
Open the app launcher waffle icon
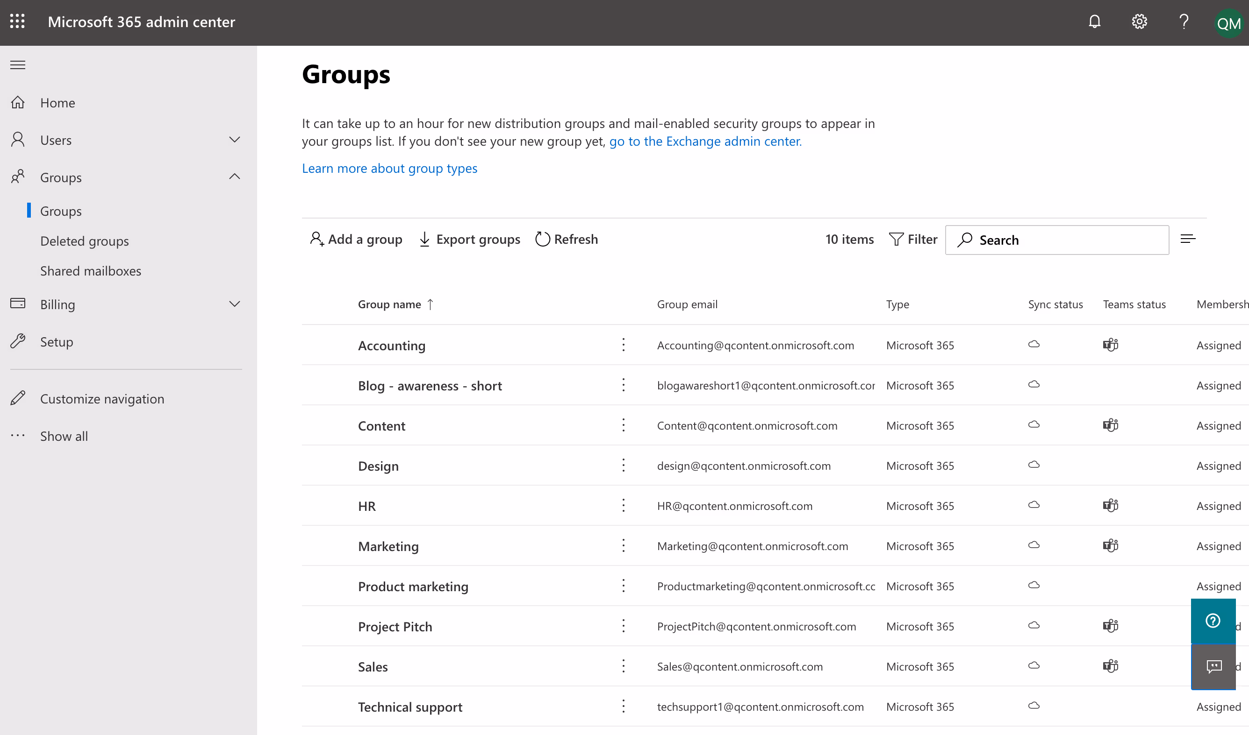[x=17, y=21]
